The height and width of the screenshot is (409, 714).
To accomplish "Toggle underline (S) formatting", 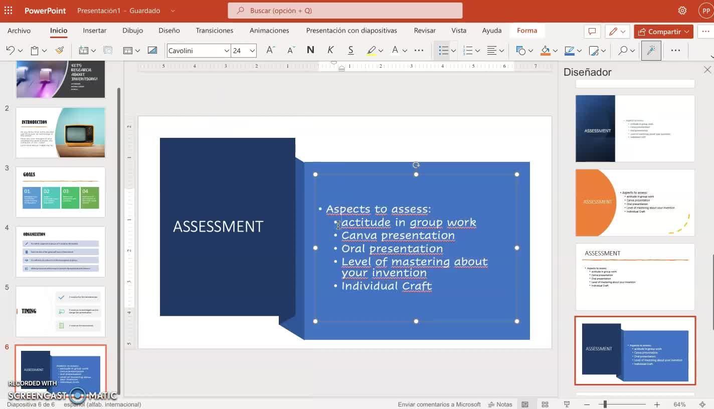I will click(350, 50).
